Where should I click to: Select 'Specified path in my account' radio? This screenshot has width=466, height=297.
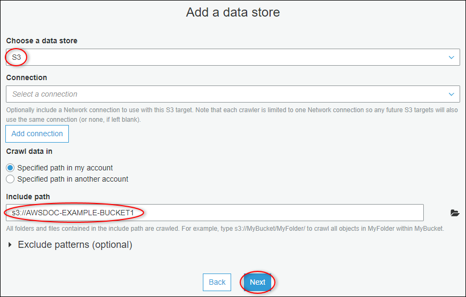point(10,168)
